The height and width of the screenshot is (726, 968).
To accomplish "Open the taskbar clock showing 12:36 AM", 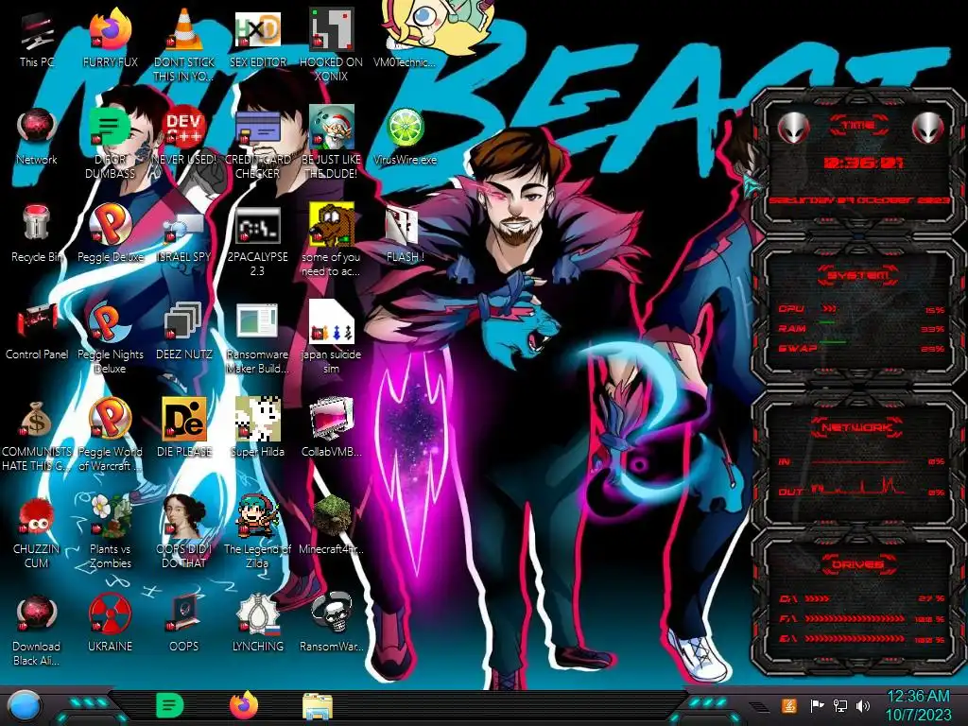I will coord(918,705).
